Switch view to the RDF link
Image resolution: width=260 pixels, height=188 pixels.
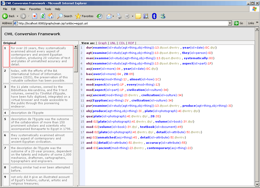(x=131, y=43)
